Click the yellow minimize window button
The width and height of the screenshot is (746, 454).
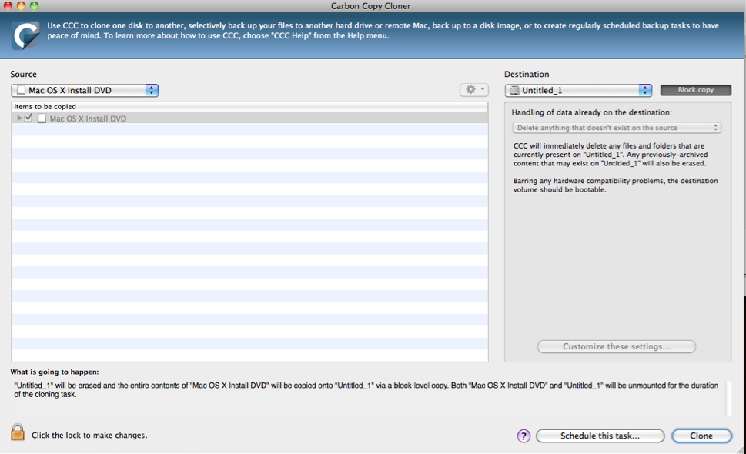pyautogui.click(x=21, y=5)
